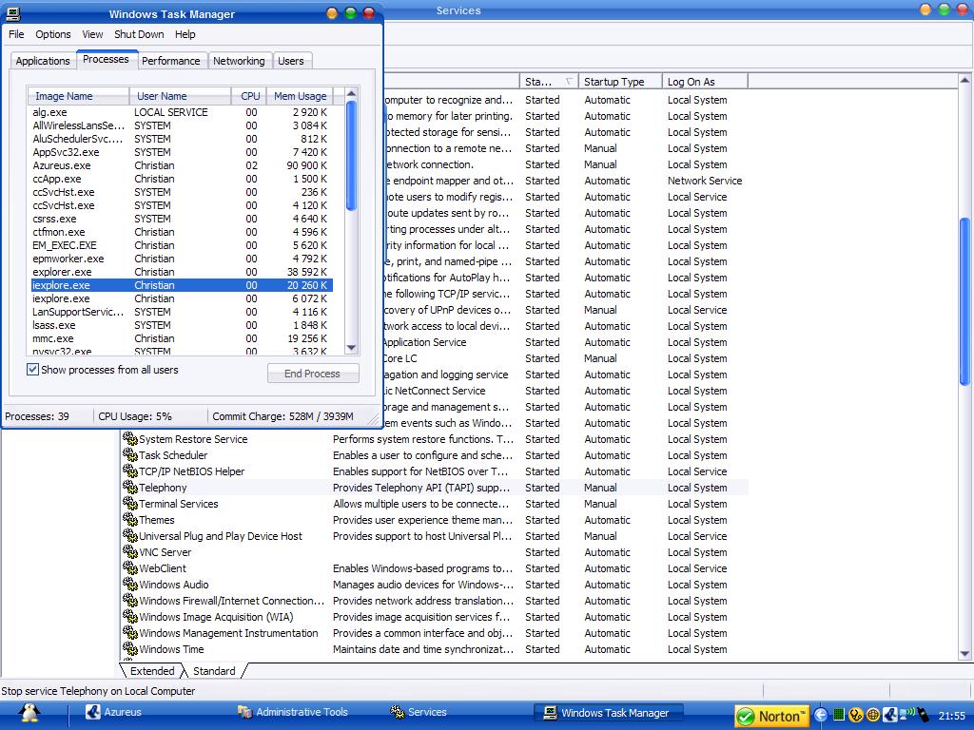
Task: Click the Windows Time service icon
Action: point(129,648)
